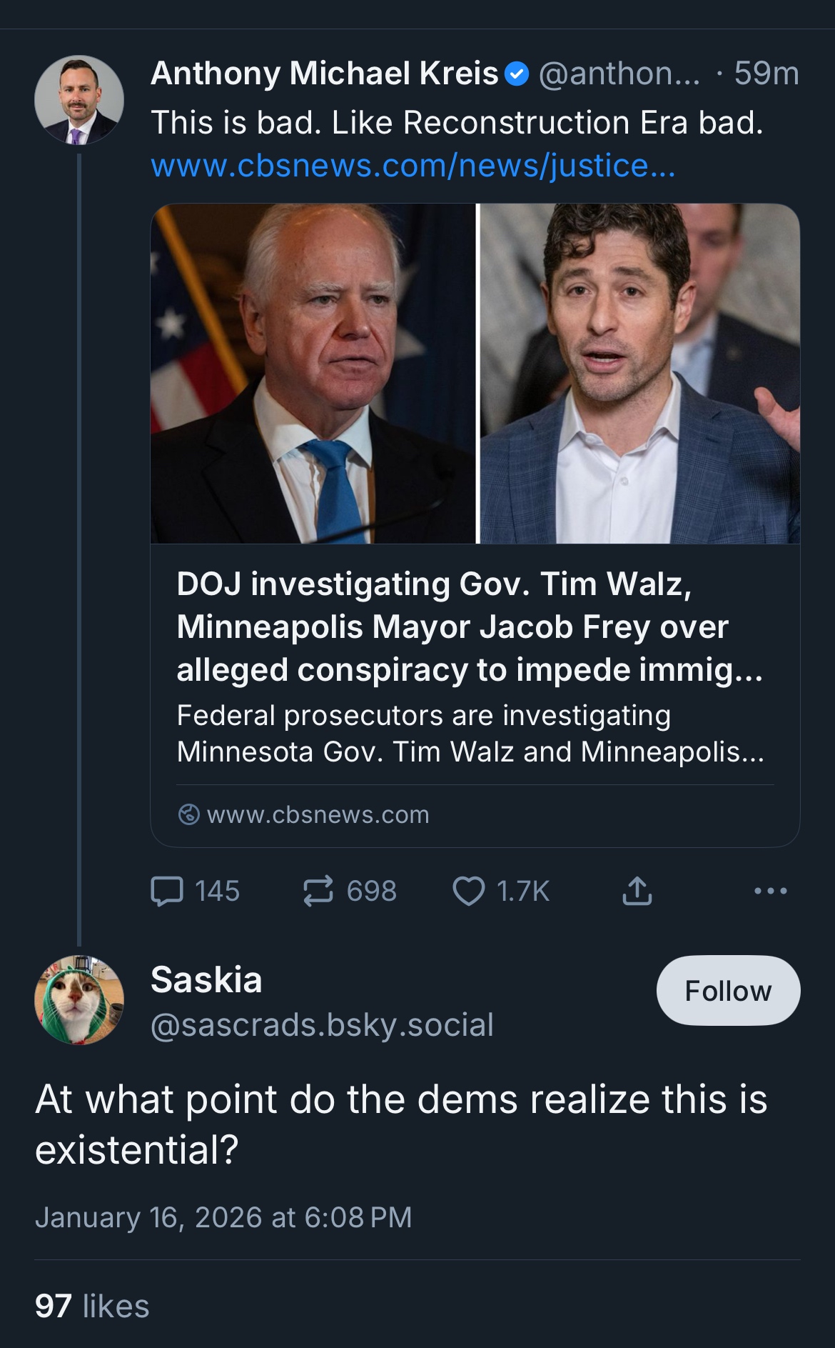The width and height of the screenshot is (835, 1348).
Task: Click the blue verified badge beside Kreis
Action: (517, 74)
